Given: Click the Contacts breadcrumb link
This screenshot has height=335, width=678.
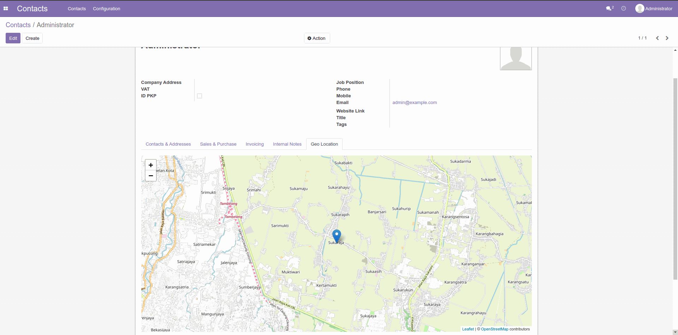Looking at the screenshot, I should (x=18, y=25).
